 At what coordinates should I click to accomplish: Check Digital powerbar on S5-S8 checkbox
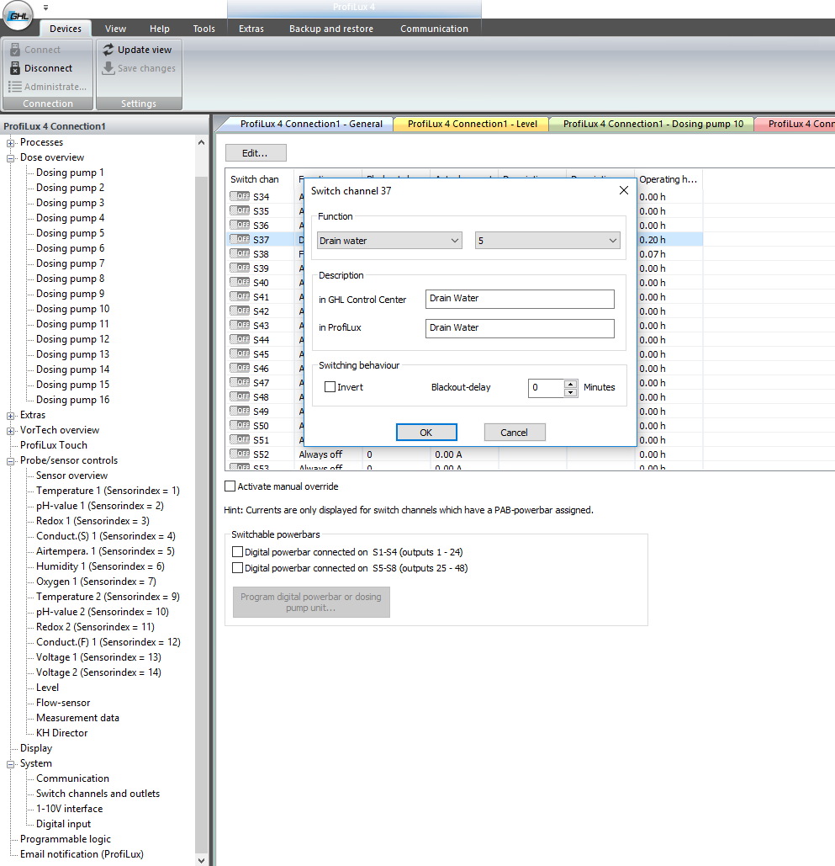[x=237, y=568]
